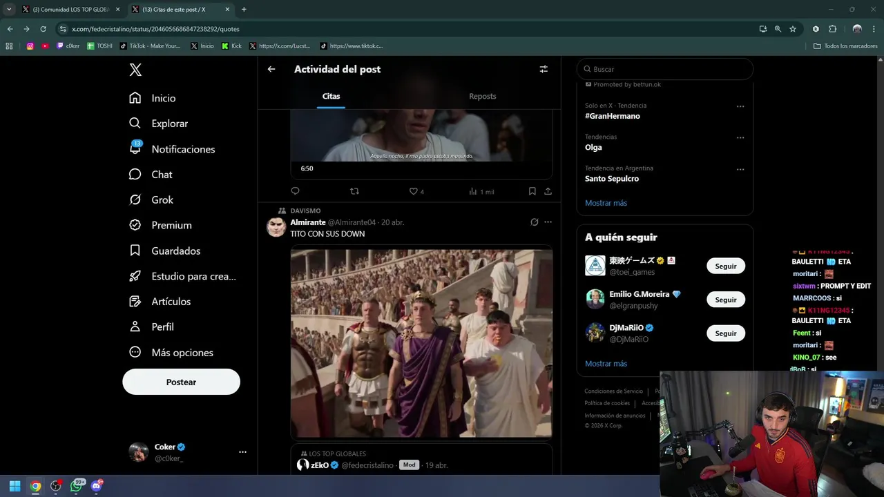Open the Windows Start menu
The image size is (884, 497).
(15, 486)
